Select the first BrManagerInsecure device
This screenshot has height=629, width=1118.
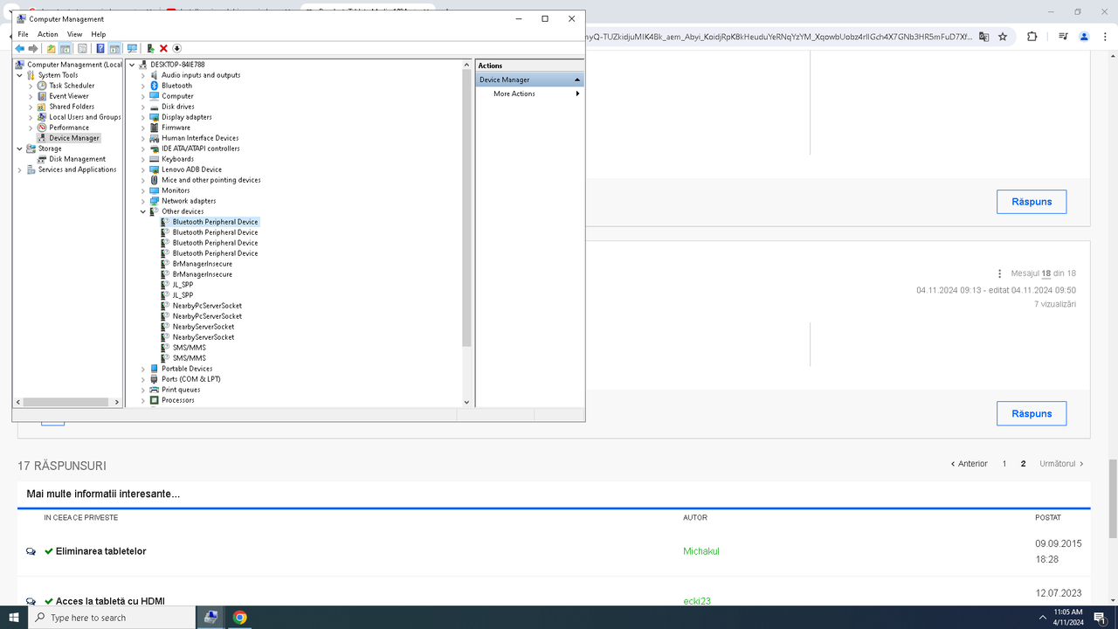[x=203, y=264]
